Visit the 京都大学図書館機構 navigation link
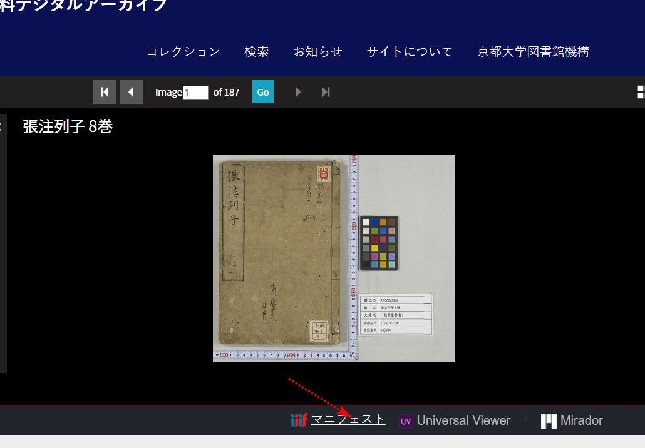 click(x=533, y=52)
